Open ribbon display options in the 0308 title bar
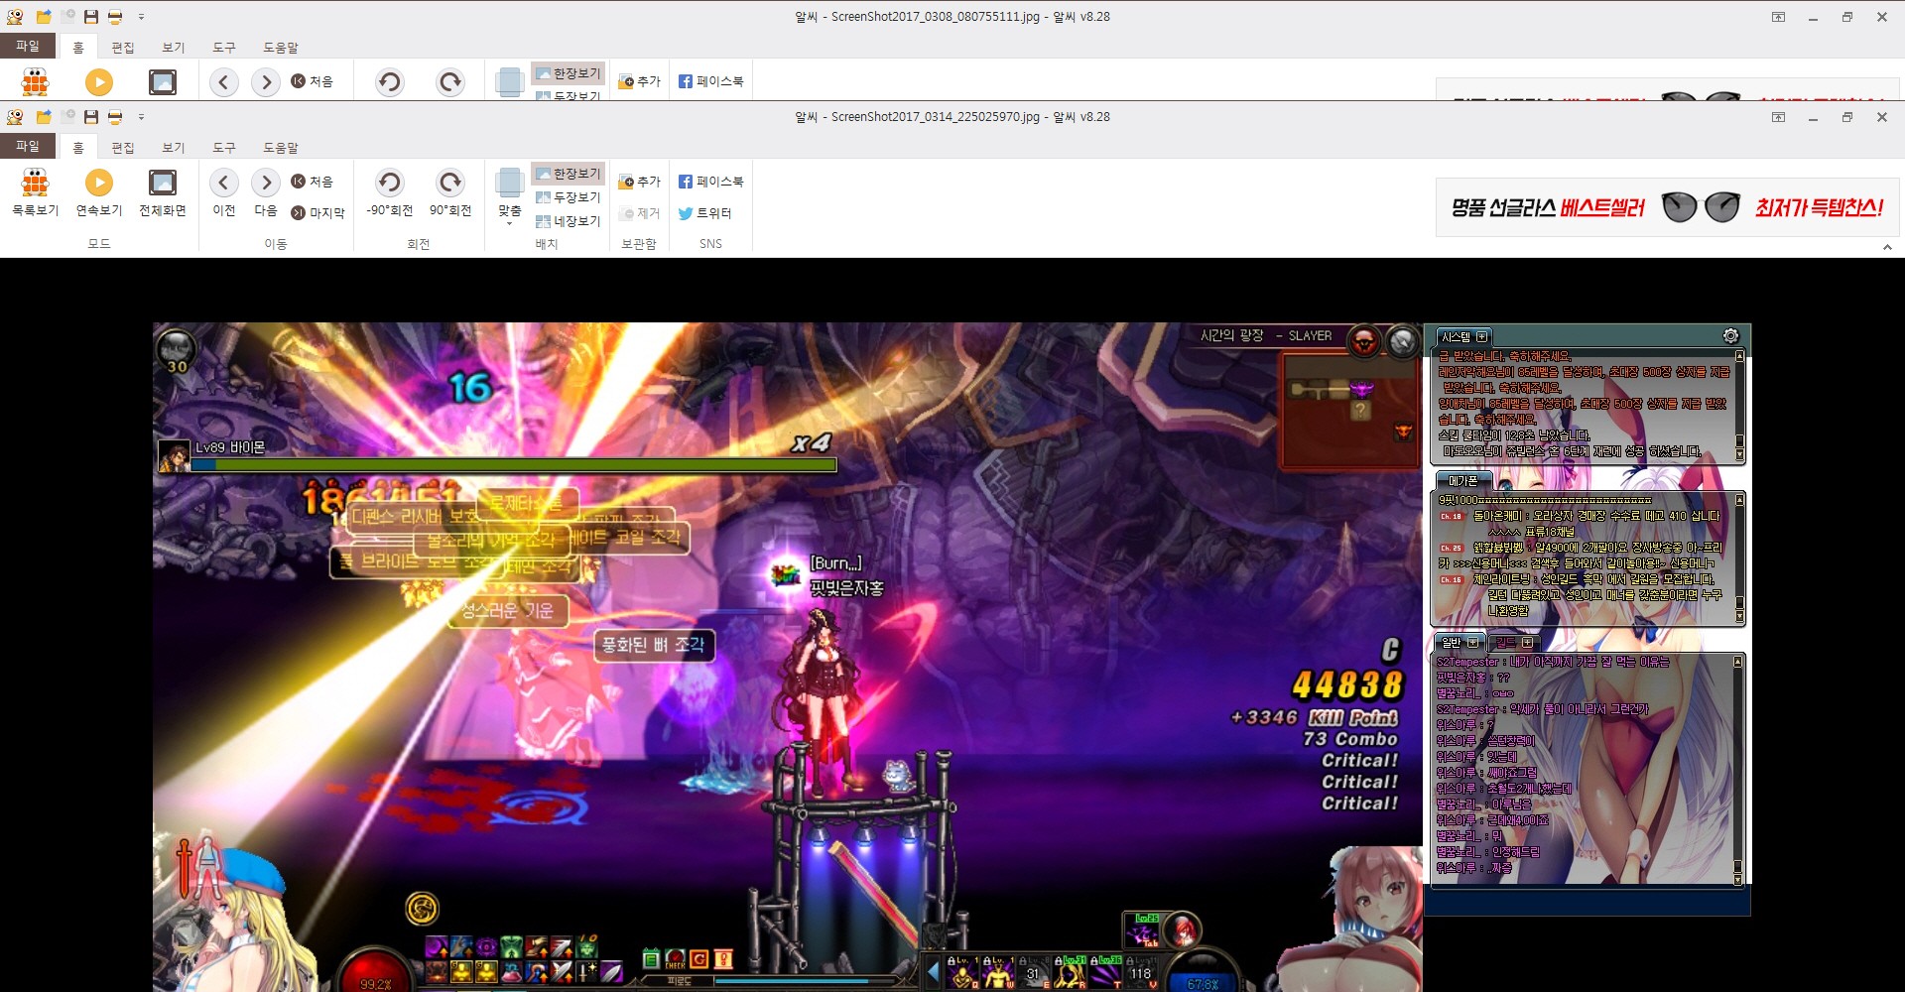 click(x=1778, y=17)
